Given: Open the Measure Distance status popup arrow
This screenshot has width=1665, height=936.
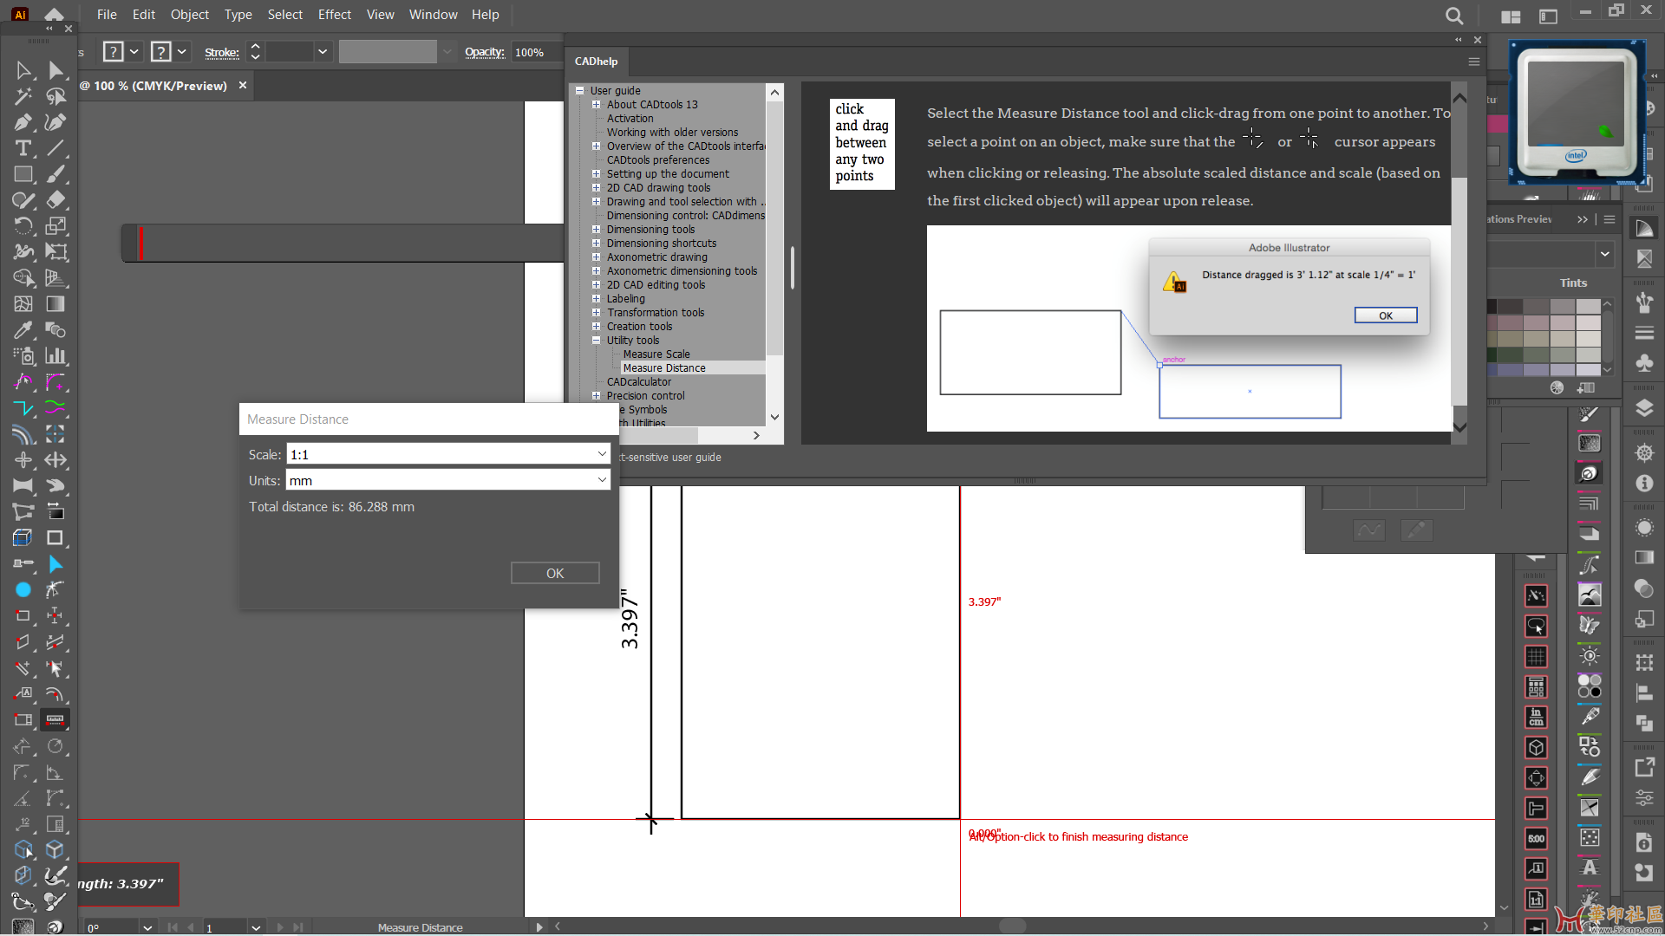Looking at the screenshot, I should pyautogui.click(x=539, y=927).
